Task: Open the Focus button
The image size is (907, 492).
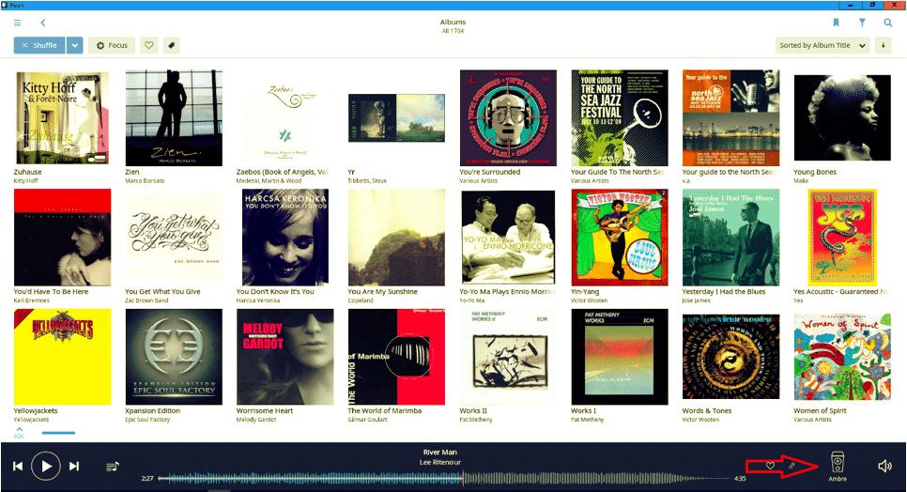Action: point(112,45)
